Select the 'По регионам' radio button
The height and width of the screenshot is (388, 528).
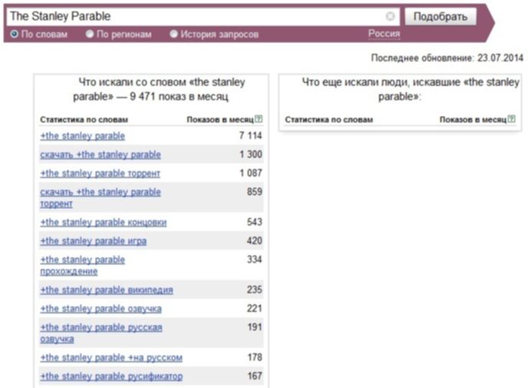tap(89, 34)
